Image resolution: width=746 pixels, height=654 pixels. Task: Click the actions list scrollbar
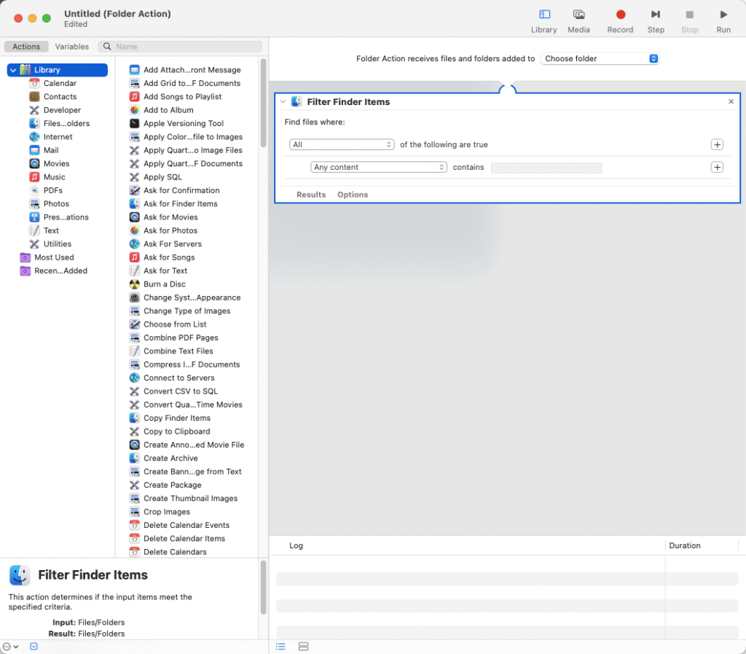coord(263,102)
